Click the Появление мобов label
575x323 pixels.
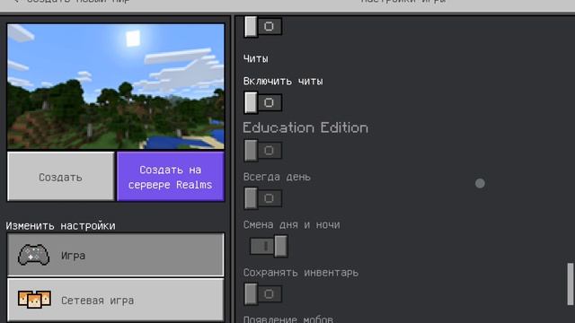288,319
